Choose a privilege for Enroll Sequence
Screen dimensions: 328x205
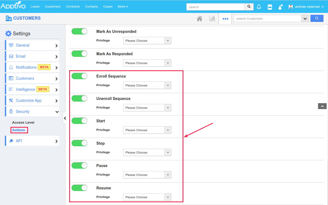coord(147,85)
